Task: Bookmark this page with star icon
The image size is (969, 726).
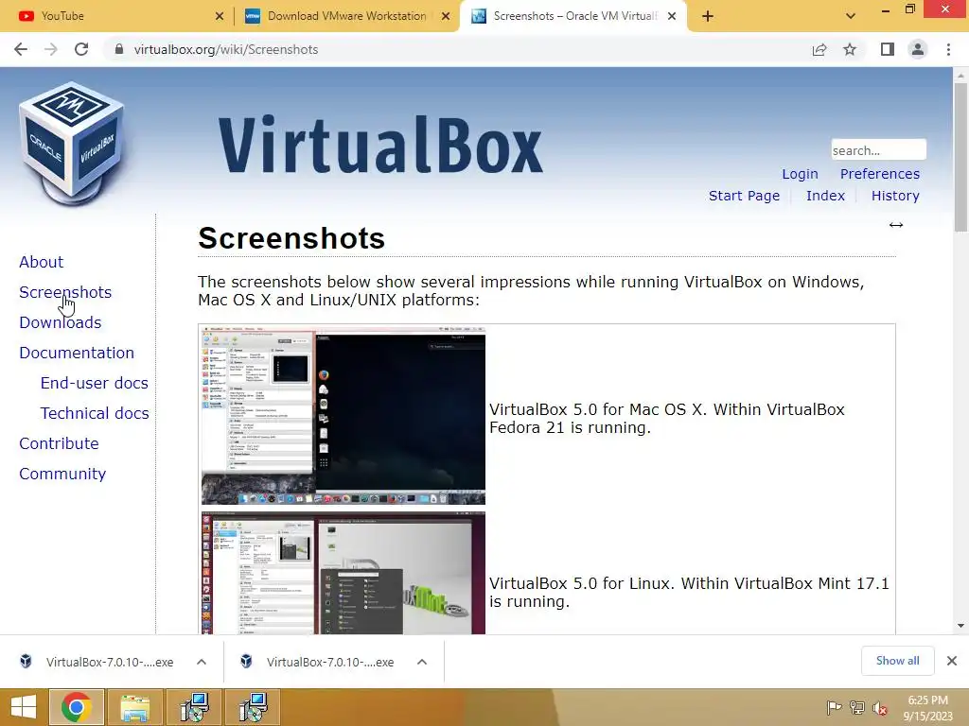Action: coord(850,49)
